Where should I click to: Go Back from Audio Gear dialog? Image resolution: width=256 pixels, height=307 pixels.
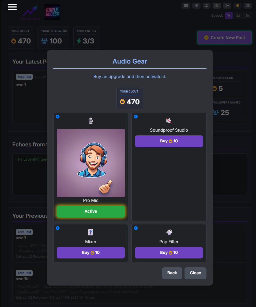pyautogui.click(x=172, y=273)
